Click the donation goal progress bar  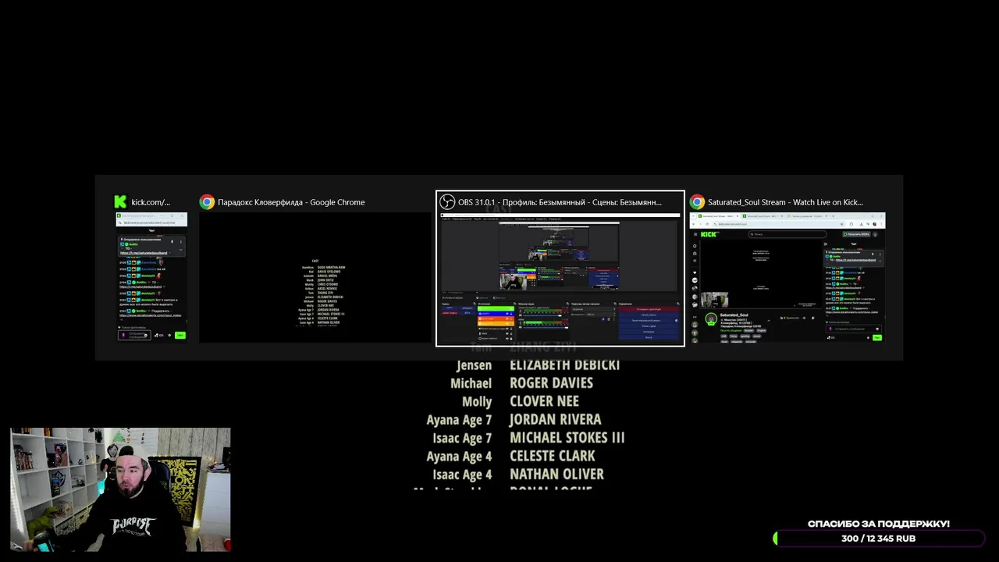(878, 539)
